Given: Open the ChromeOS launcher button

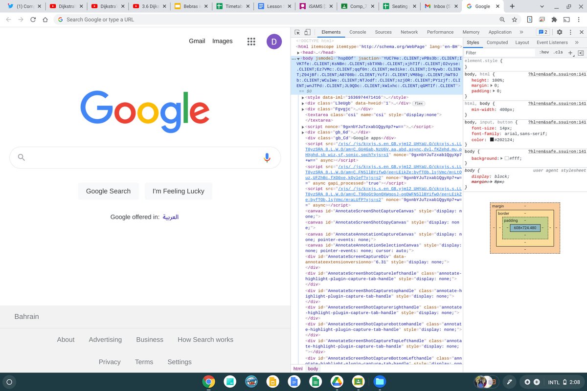Looking at the screenshot, I should [9, 382].
